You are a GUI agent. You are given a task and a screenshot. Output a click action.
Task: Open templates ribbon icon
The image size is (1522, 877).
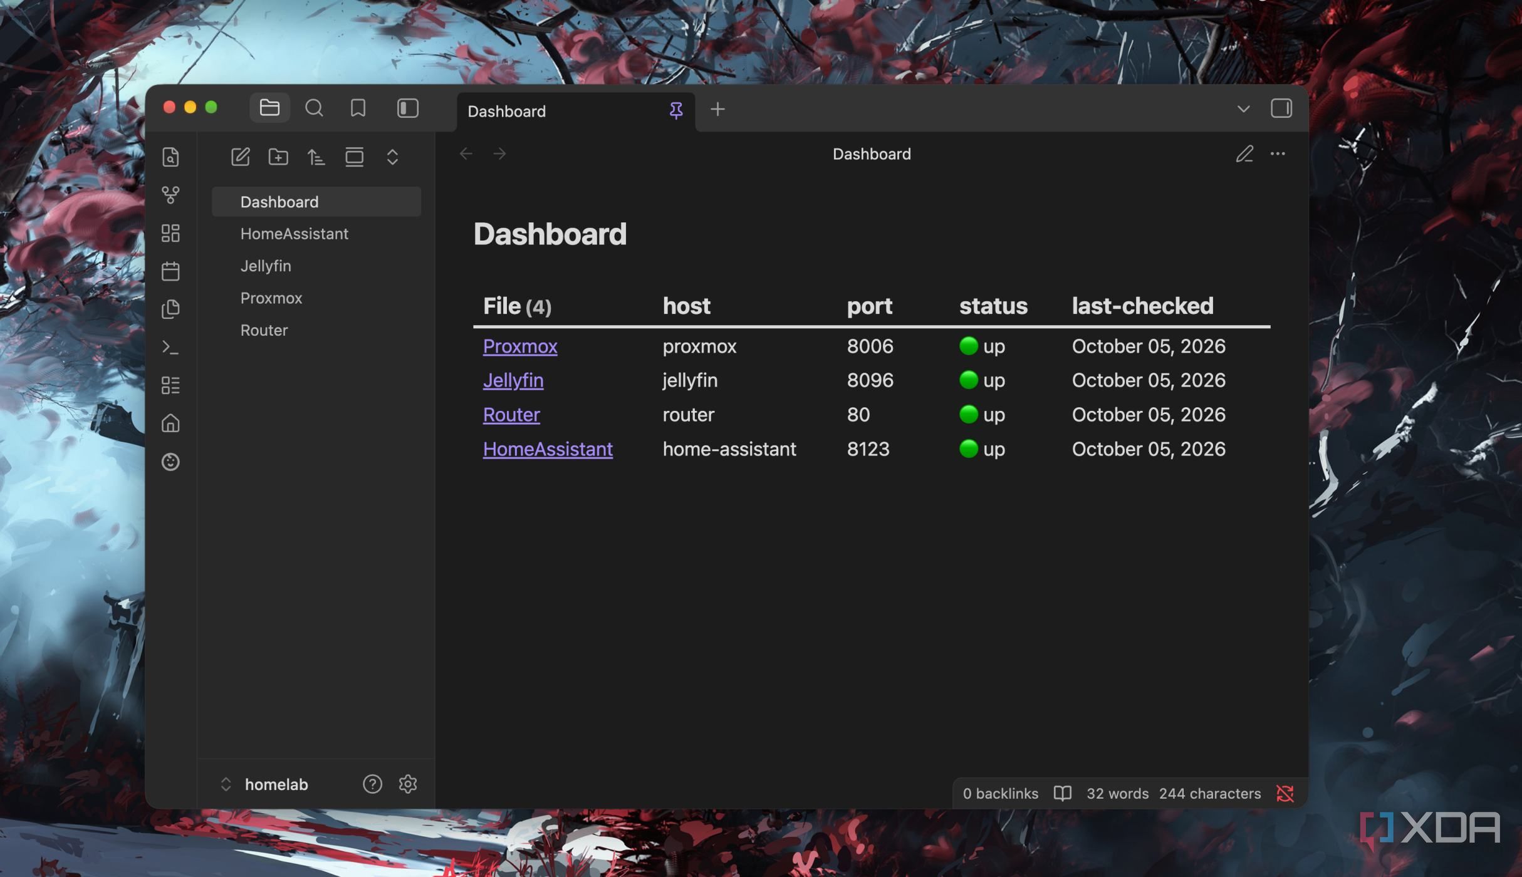tap(170, 309)
